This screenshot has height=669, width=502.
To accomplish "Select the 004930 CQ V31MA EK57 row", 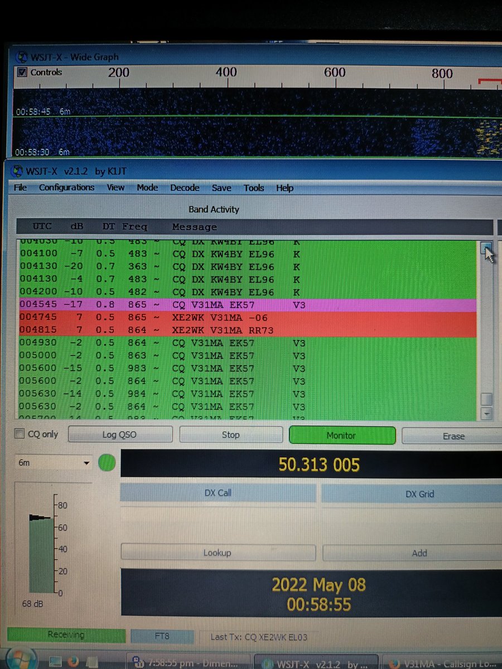I will [247, 343].
